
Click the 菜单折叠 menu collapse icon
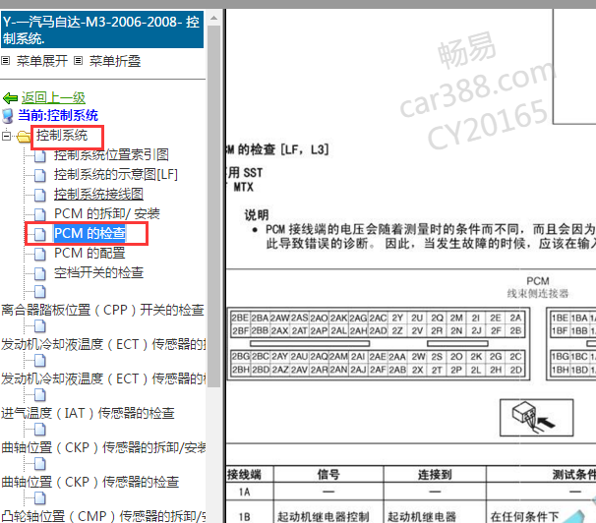click(78, 61)
